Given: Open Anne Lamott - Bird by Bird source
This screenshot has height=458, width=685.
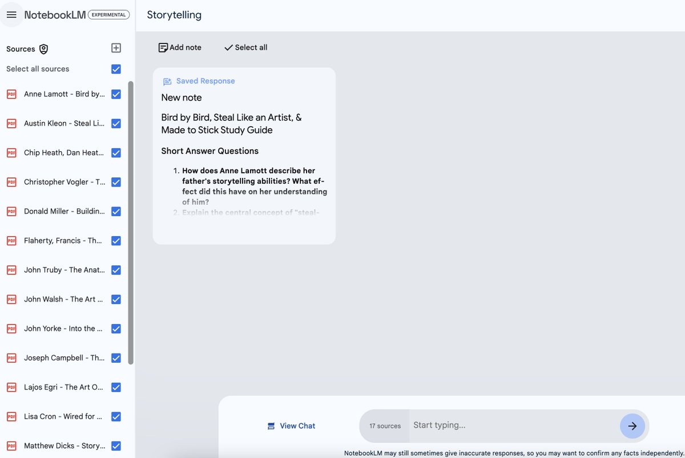Looking at the screenshot, I should point(65,94).
